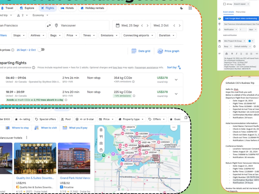
Task: Open Connecting airports dropdown
Action: point(138,35)
